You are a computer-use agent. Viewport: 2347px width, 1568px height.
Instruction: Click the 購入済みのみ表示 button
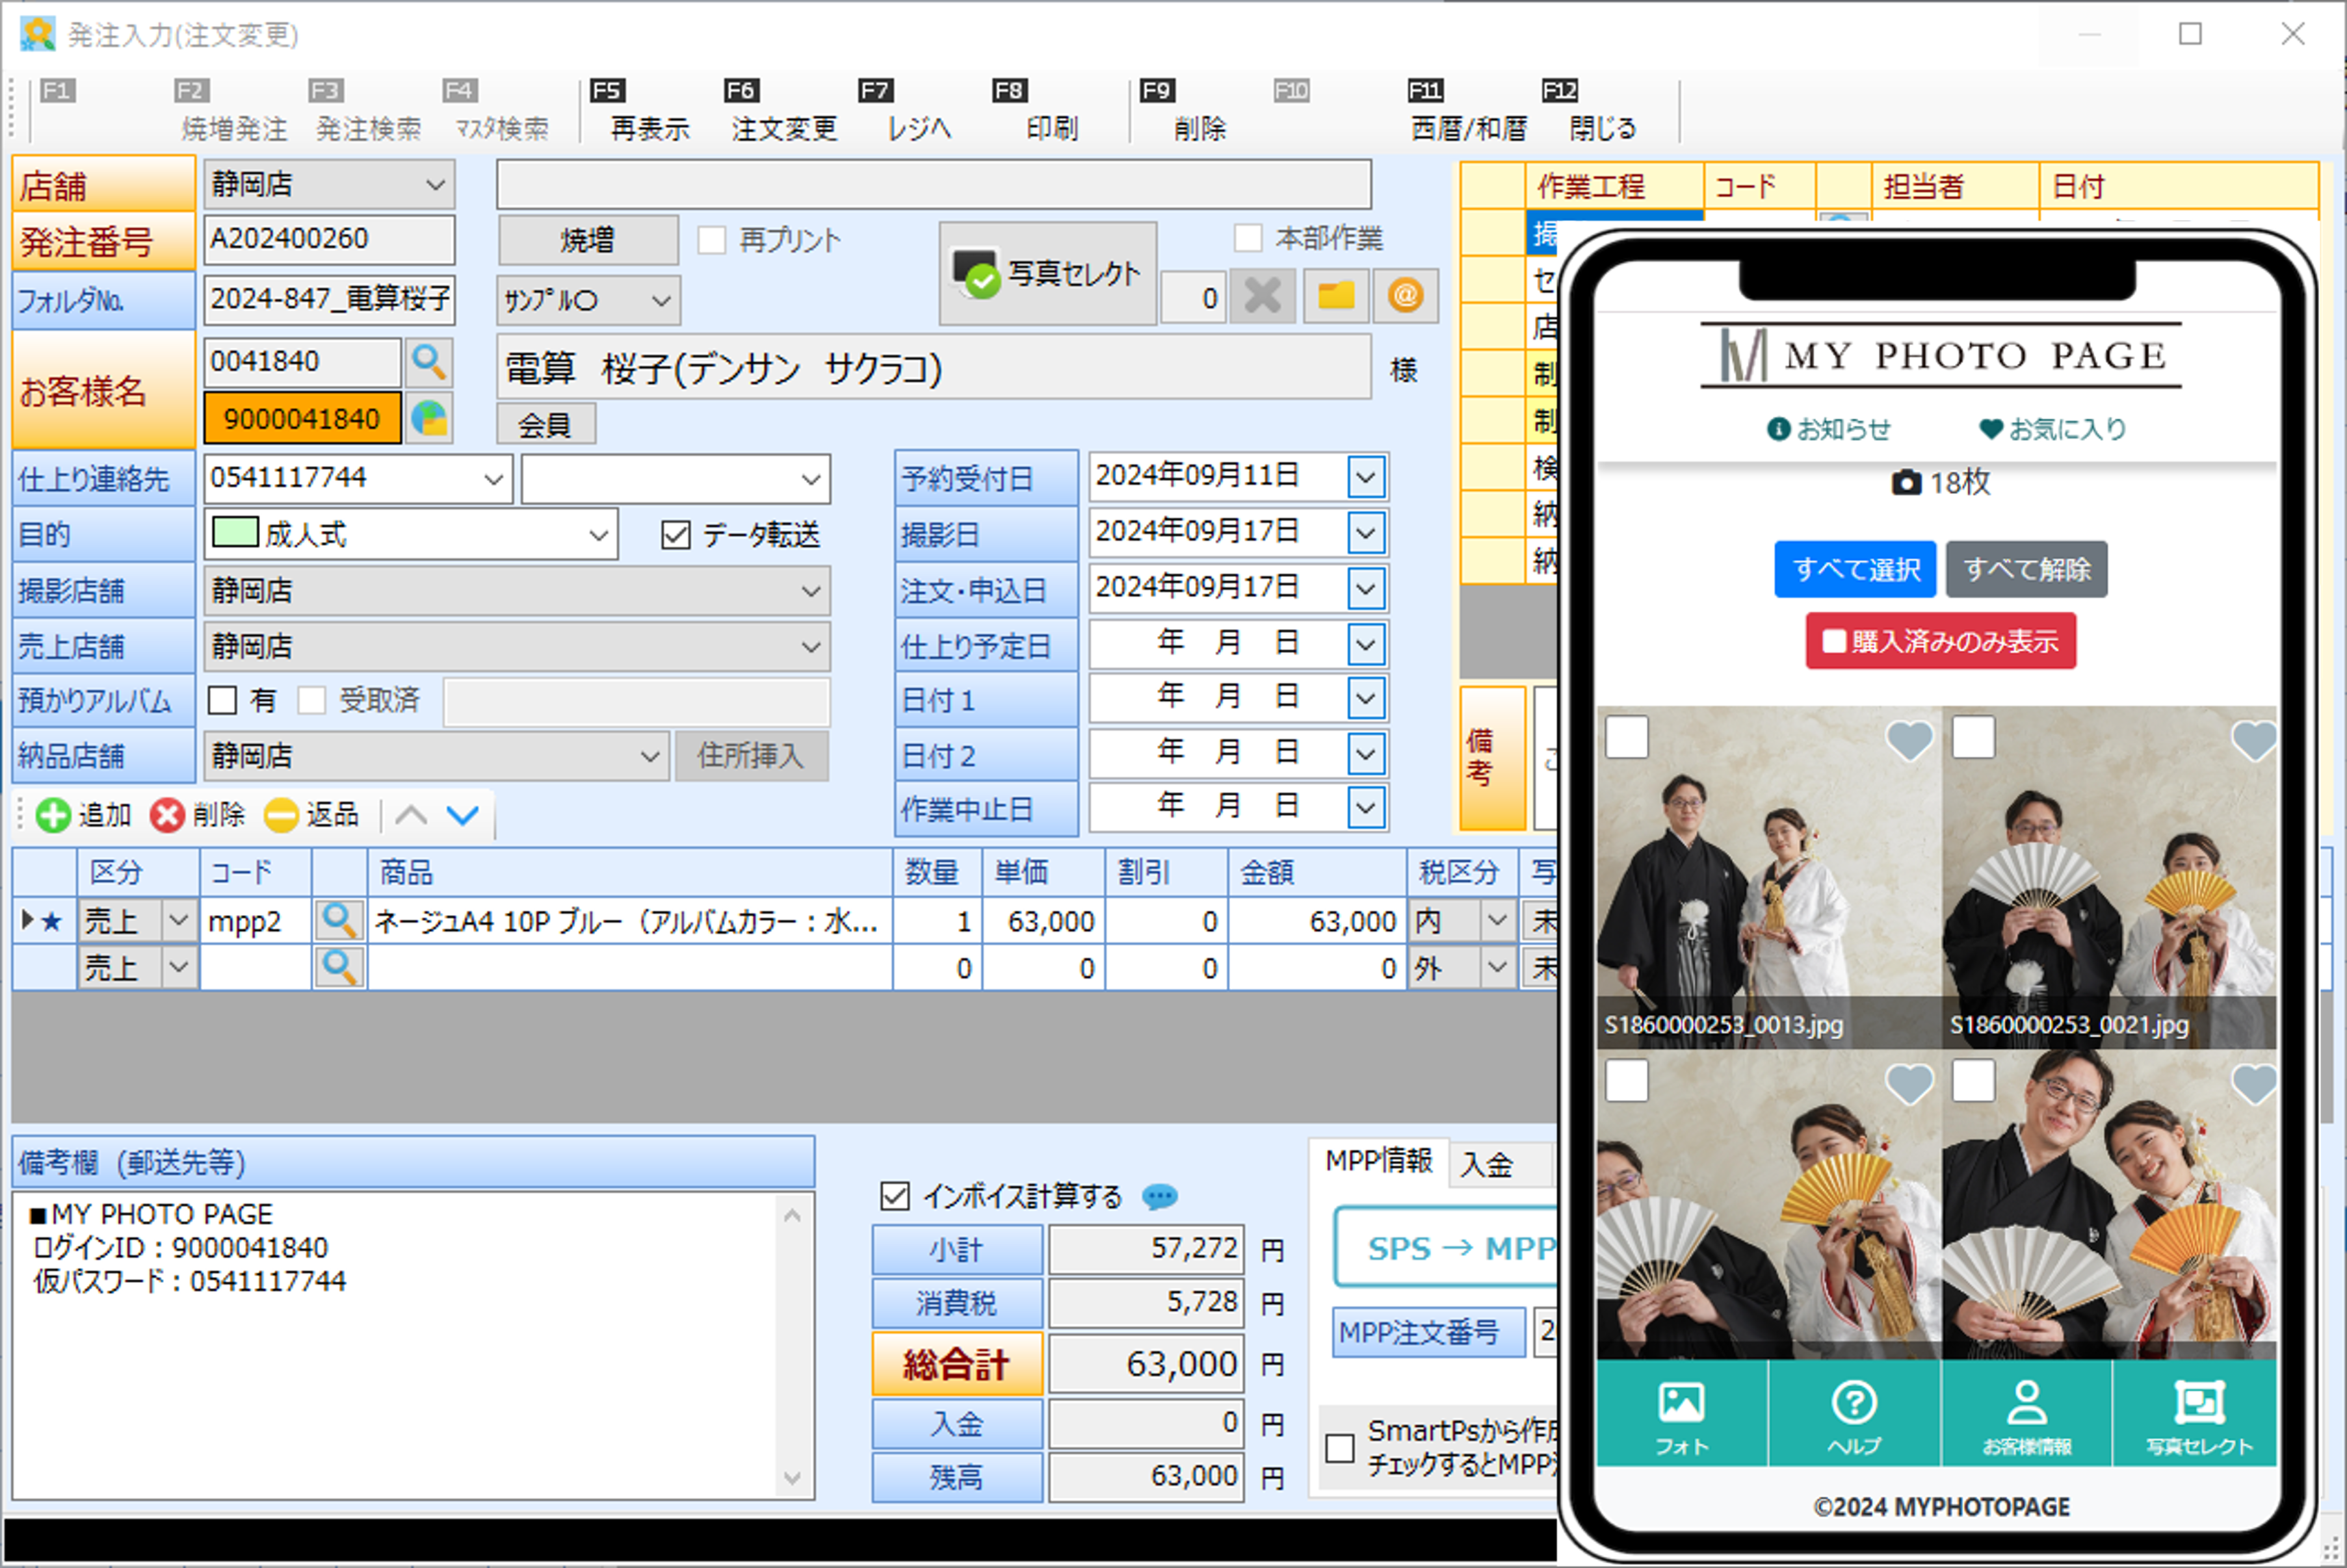tap(1940, 641)
